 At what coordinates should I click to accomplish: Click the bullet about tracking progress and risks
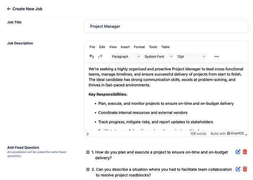pyautogui.click(x=156, y=122)
